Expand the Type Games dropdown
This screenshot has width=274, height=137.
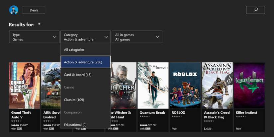click(34, 37)
